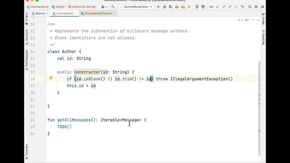Image resolution: width=290 pixels, height=163 pixels.
Task: Collapse the doc comment at line 10
Action: pyautogui.click(x=45, y=24)
